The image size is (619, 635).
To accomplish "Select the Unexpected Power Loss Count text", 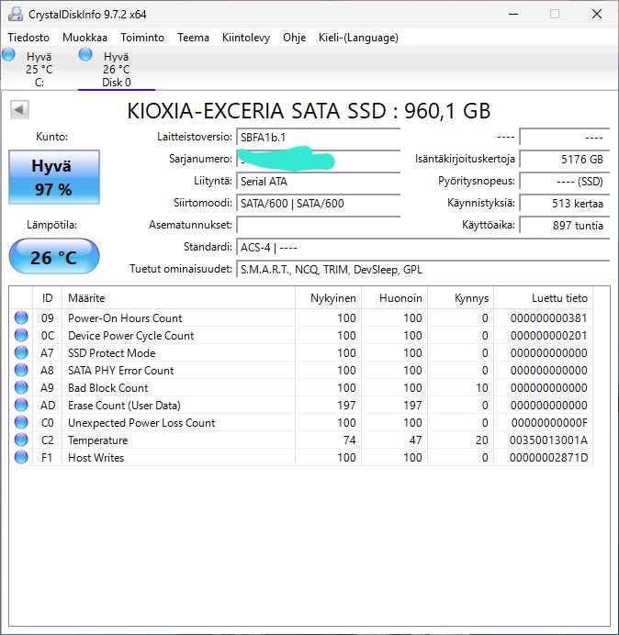I will (141, 423).
